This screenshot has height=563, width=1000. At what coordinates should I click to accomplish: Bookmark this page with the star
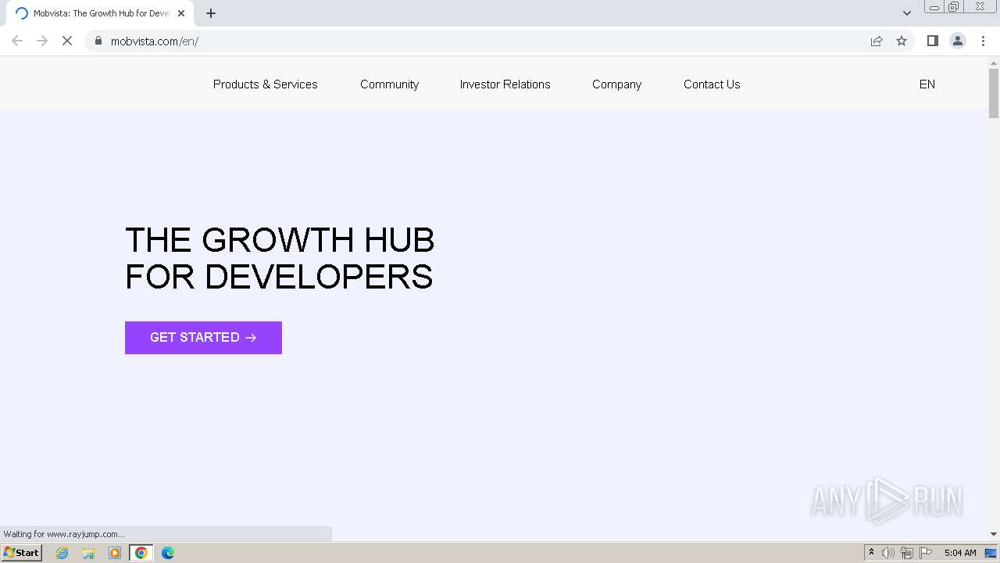point(902,41)
